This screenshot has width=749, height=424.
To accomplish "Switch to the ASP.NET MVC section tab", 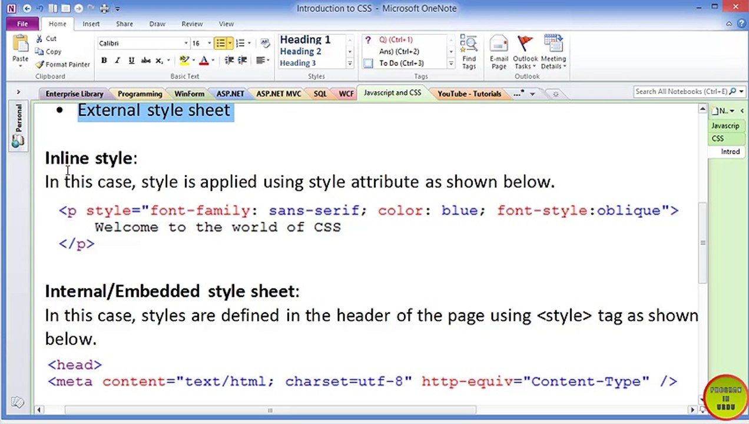I will pos(279,94).
